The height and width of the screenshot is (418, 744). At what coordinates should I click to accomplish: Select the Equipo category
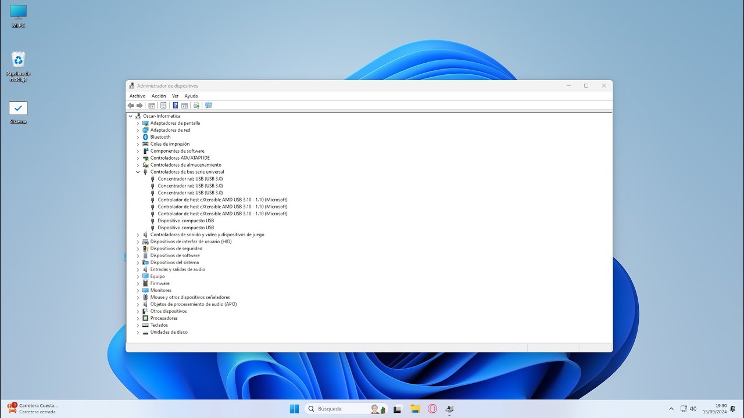[158, 276]
